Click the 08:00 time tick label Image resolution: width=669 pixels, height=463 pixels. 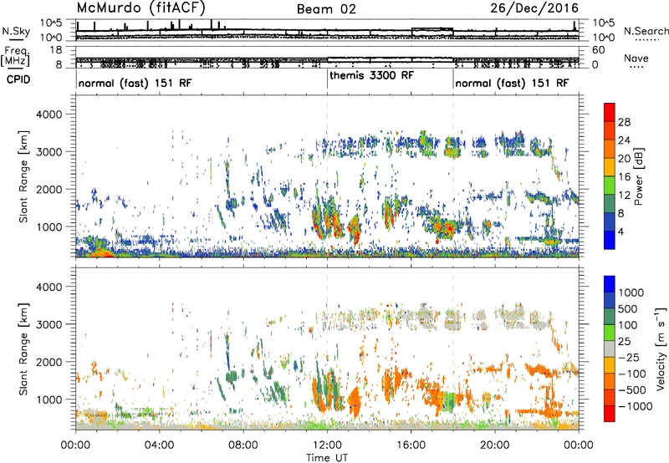(x=243, y=445)
